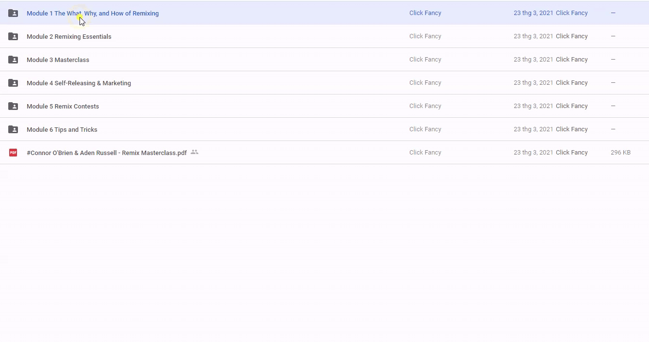Click the folder icon beside Module 2 Remixing Essentials
Viewport: 649px width, 342px height.
coord(13,36)
